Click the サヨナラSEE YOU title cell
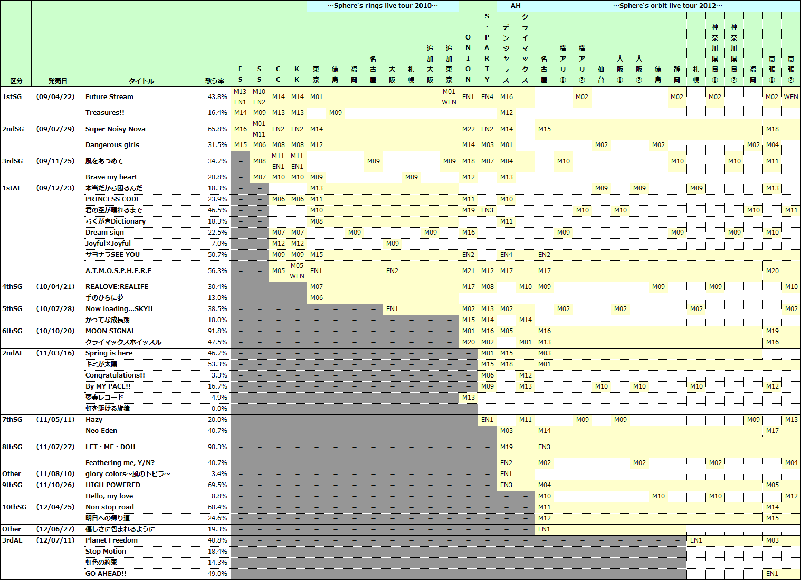This screenshot has width=801, height=580. pyautogui.click(x=141, y=255)
